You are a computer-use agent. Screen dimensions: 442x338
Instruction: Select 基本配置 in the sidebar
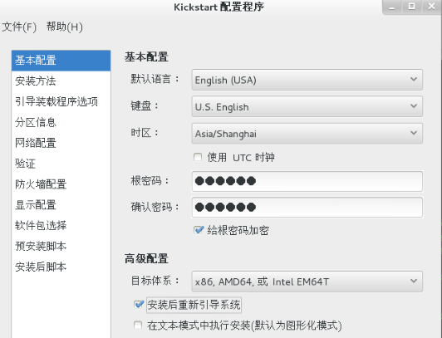[x=61, y=61]
